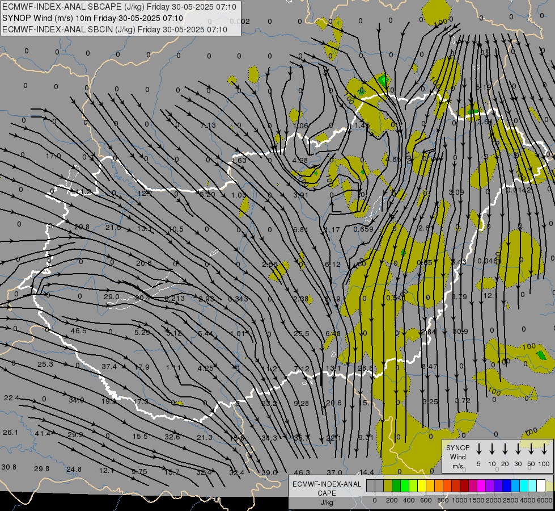
Task: Click the map value 23.2
Action: click(269, 403)
